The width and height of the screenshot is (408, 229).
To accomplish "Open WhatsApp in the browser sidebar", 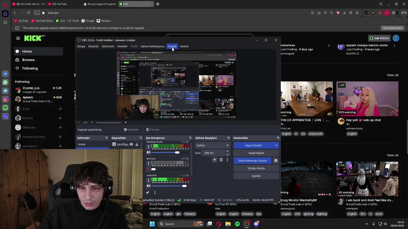I will tap(5, 82).
